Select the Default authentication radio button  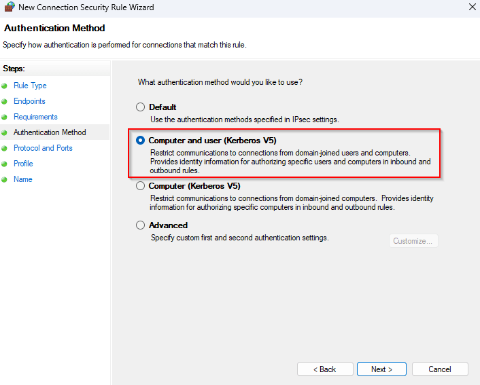pos(141,107)
